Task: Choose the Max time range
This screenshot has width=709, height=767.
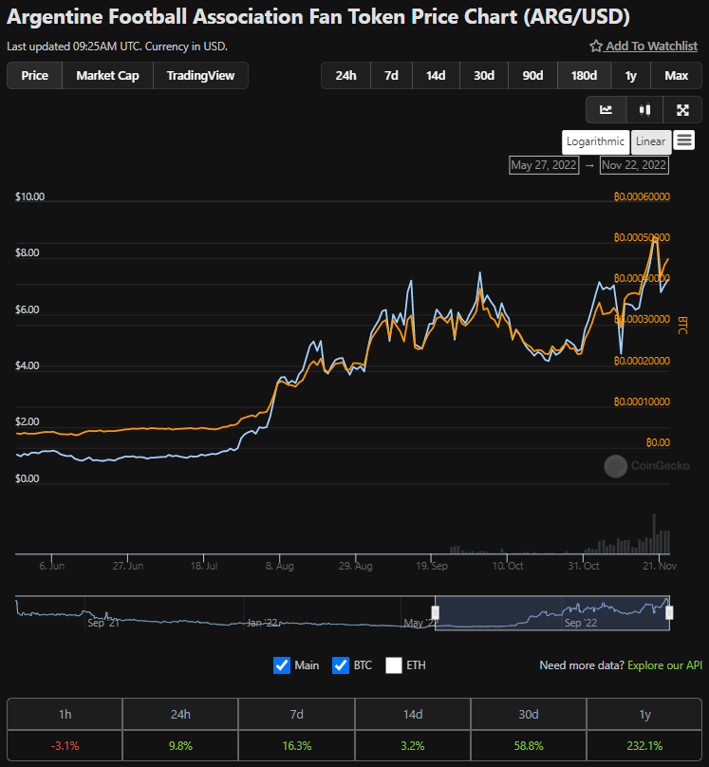Action: coord(676,76)
